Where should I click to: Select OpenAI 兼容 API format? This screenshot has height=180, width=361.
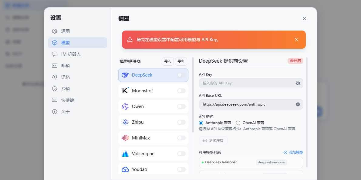(x=238, y=123)
